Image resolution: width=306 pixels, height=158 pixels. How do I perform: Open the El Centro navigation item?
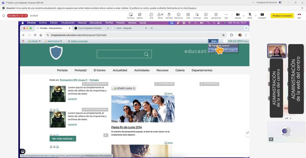[99, 70]
